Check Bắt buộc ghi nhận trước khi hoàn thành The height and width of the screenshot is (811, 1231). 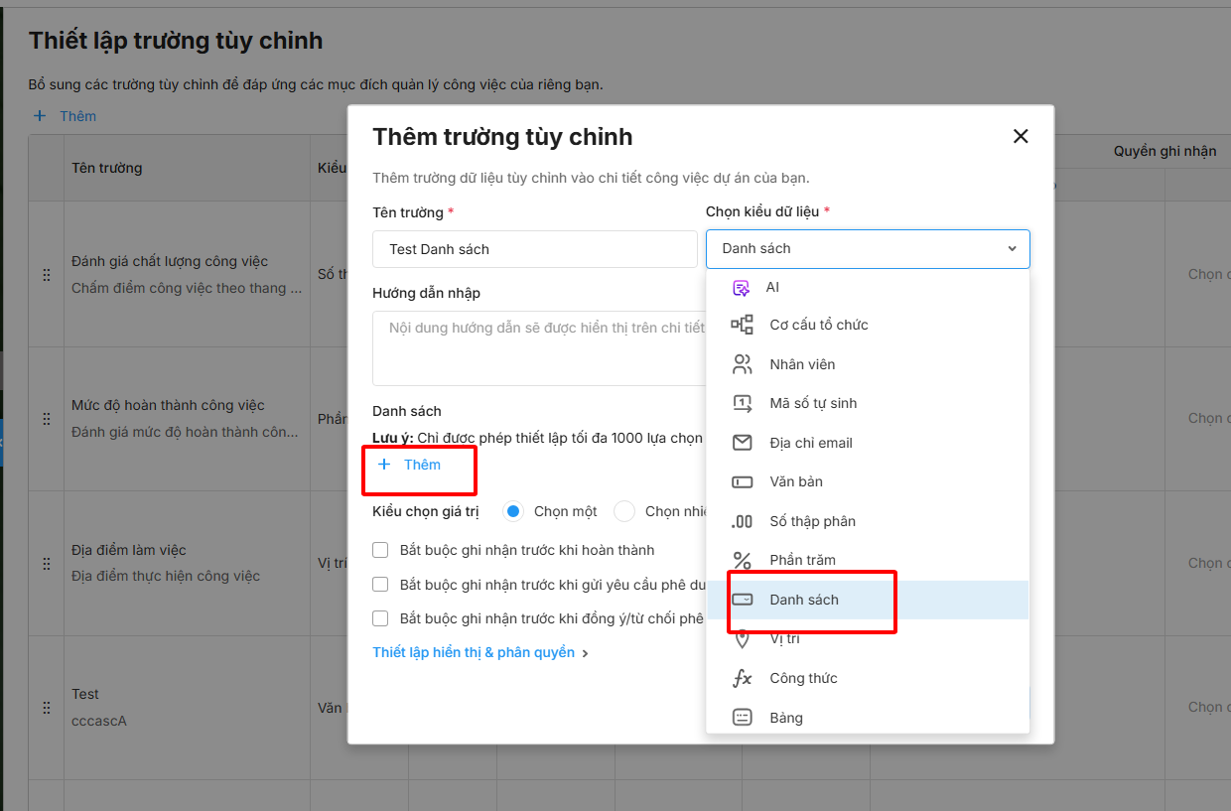tap(380, 550)
